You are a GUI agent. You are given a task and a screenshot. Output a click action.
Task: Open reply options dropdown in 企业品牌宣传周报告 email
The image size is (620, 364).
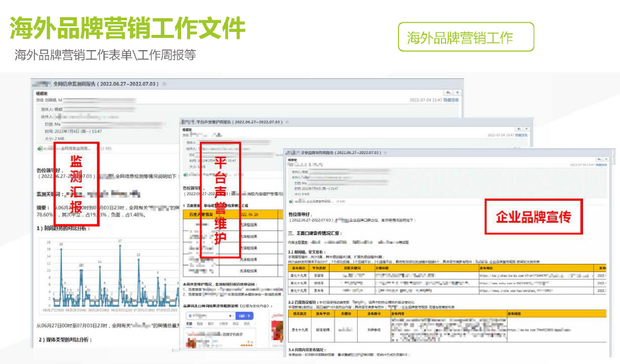click(x=606, y=159)
